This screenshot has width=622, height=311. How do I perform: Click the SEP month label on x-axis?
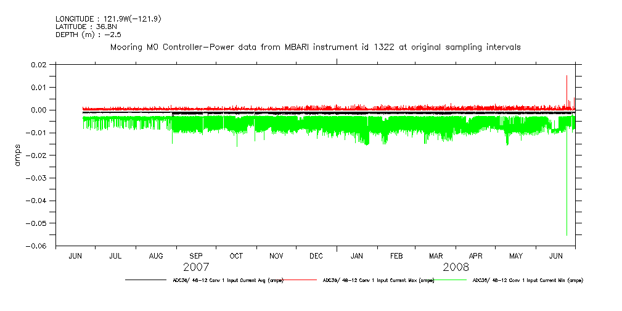click(x=196, y=255)
